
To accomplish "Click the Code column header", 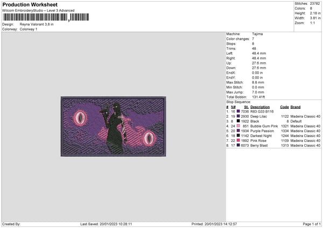I will pyautogui.click(x=284, y=107).
